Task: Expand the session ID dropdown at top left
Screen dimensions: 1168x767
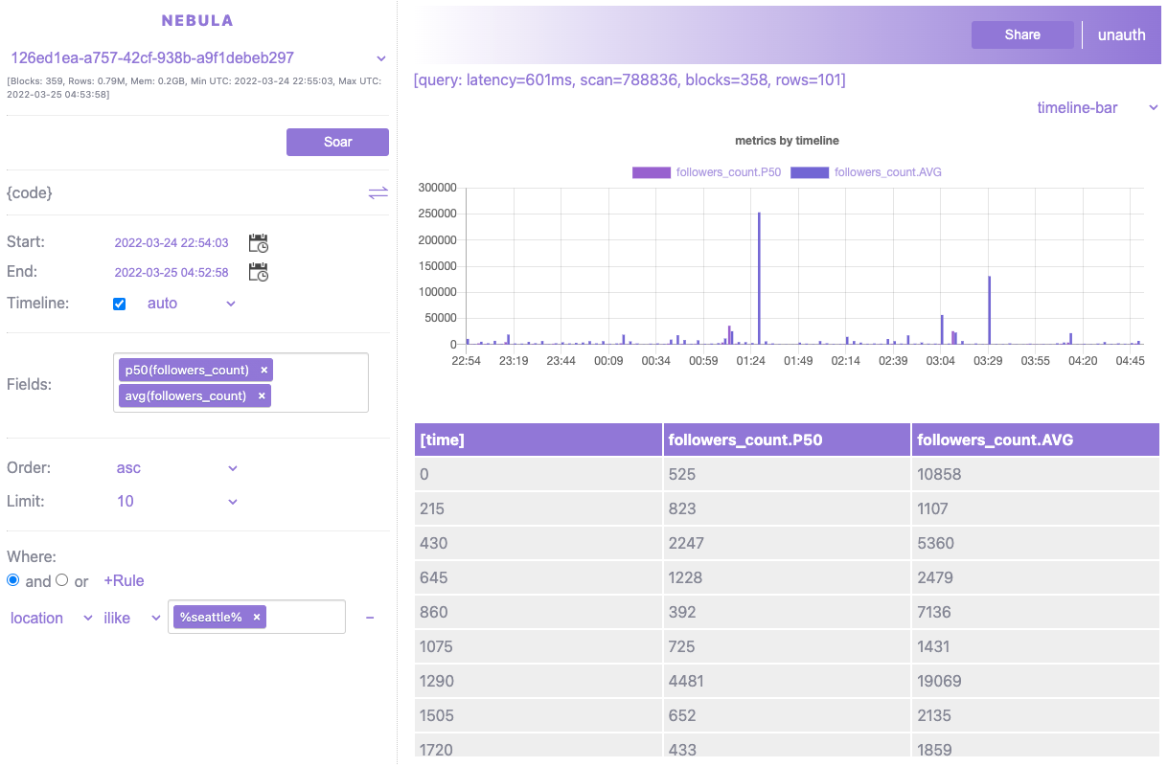Action: tap(381, 57)
